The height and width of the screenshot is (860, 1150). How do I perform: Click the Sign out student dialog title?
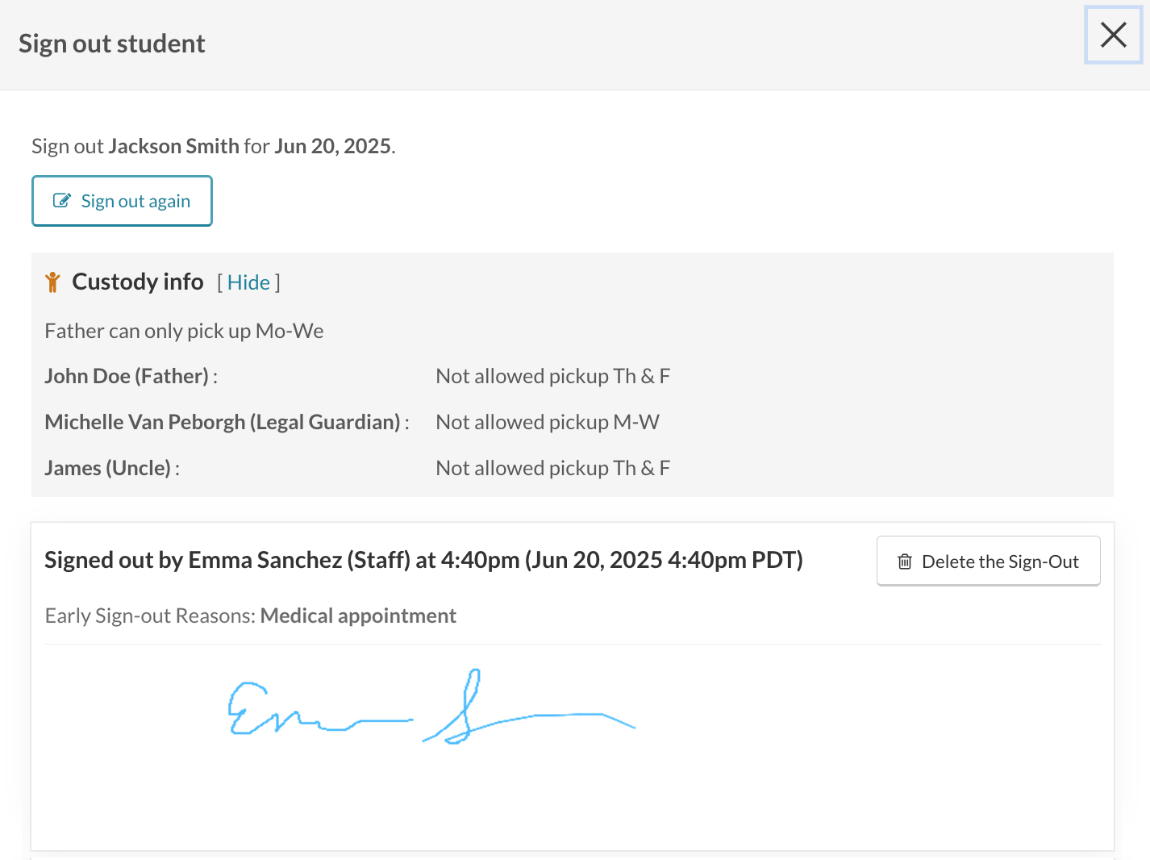point(112,44)
